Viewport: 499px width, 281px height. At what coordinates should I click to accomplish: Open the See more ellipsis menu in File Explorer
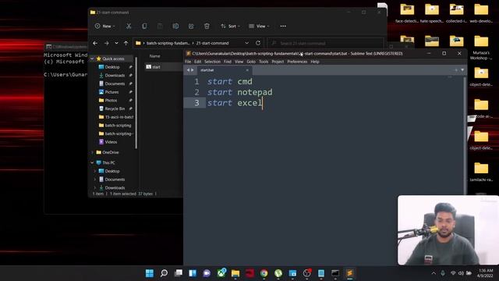click(283, 26)
